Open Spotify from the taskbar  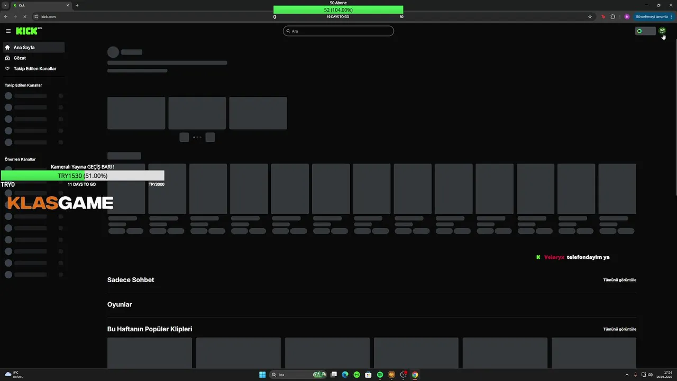[380, 375]
